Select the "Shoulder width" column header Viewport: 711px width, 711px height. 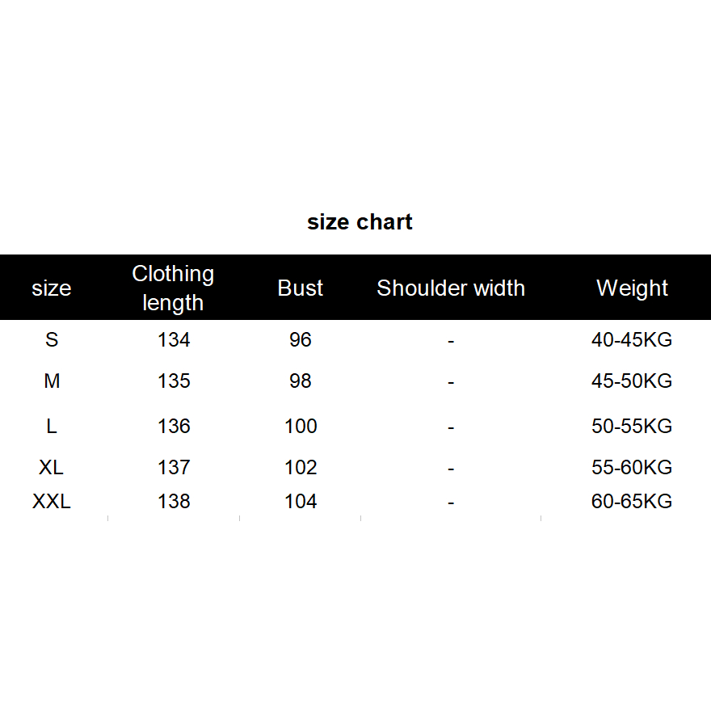pyautogui.click(x=451, y=288)
